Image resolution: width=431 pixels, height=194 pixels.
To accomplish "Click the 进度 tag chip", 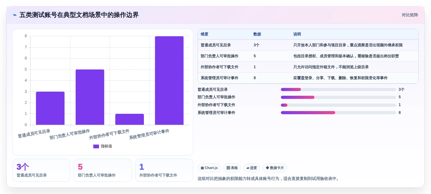I will [252, 168].
